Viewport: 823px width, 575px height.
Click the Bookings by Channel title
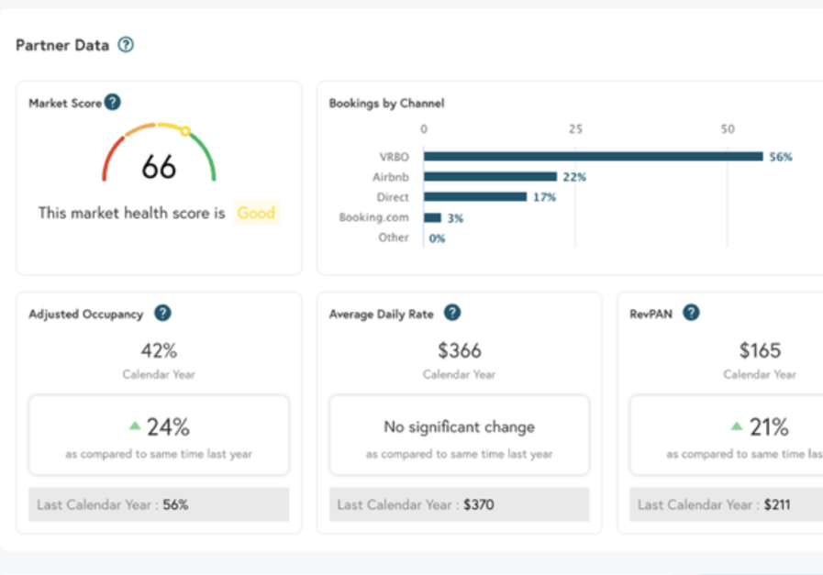tap(386, 104)
